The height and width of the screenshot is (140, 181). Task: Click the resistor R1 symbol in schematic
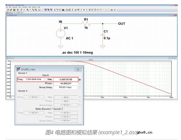[x=86, y=24]
